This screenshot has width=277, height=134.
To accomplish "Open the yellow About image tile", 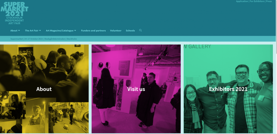I will click(44, 89).
